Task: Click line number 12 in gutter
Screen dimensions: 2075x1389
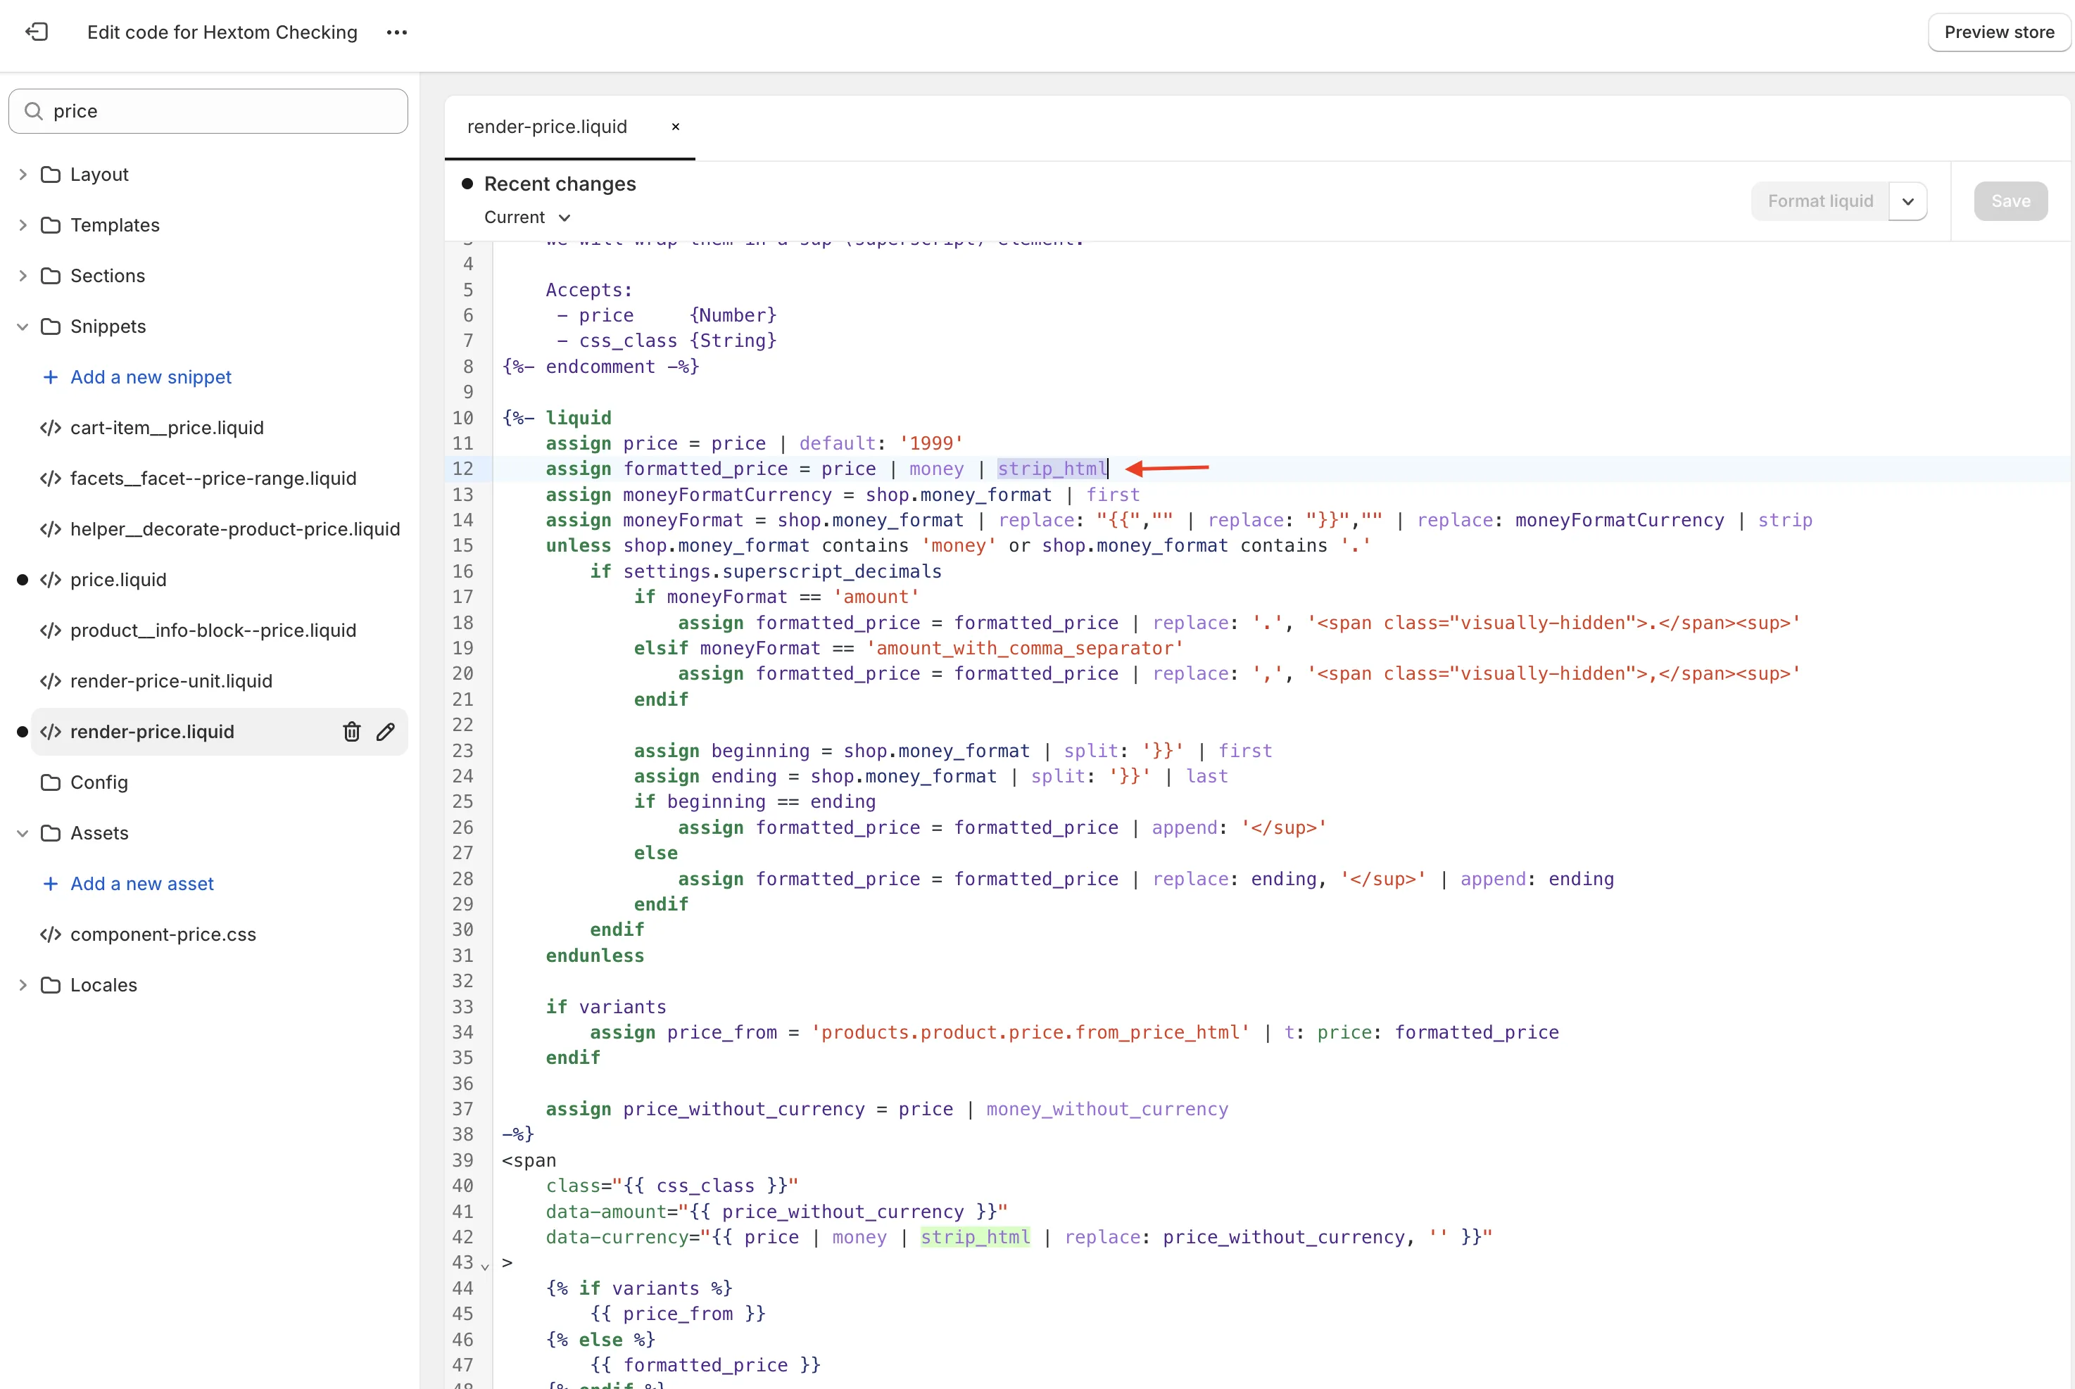Action: 462,469
